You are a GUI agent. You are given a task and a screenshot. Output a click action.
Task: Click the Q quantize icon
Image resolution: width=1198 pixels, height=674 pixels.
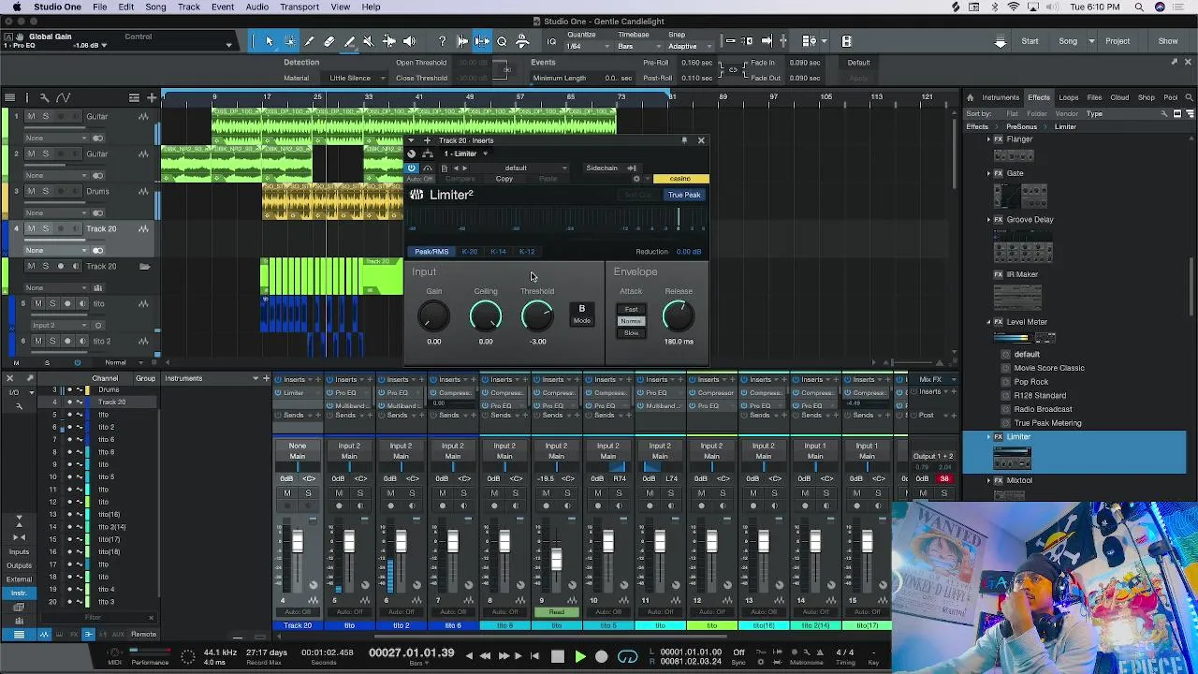pyautogui.click(x=502, y=41)
